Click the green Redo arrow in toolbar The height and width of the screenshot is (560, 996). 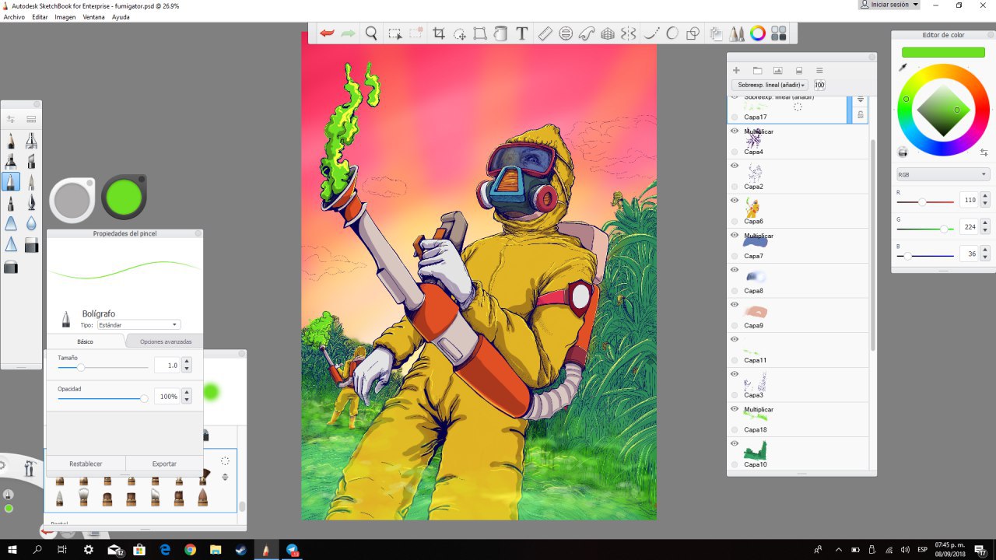(348, 33)
